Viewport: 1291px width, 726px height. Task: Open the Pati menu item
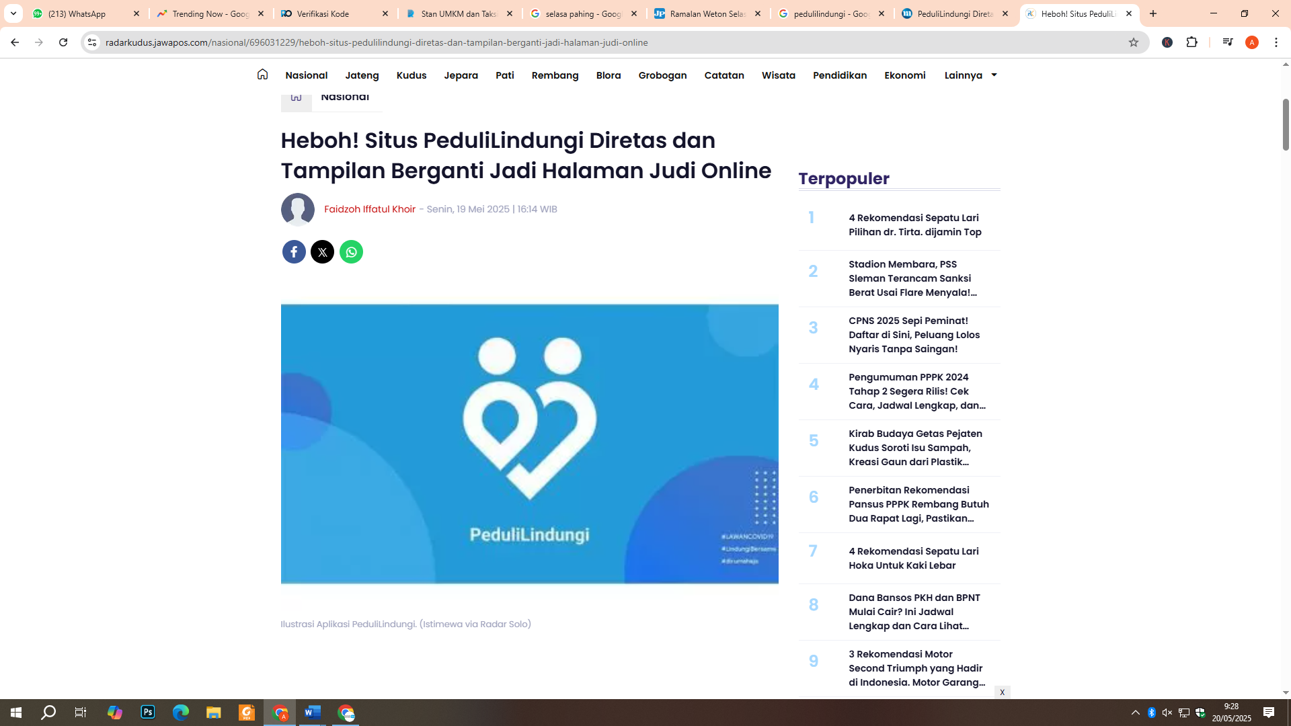click(505, 75)
